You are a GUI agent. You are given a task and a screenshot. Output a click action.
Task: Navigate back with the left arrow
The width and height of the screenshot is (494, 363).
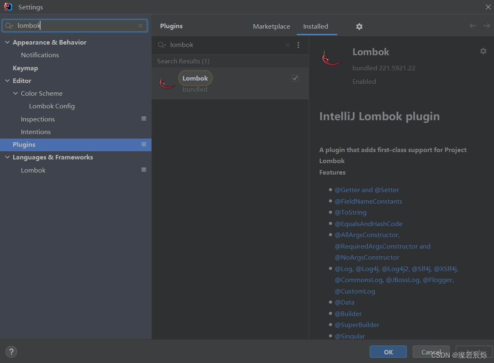[x=473, y=26]
